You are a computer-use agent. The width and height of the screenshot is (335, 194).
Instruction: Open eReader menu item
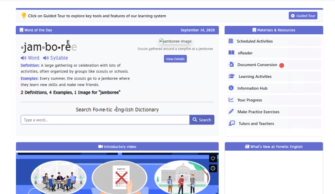(274, 53)
